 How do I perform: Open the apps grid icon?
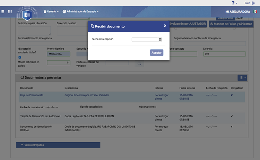pyautogui.click(x=10, y=11)
